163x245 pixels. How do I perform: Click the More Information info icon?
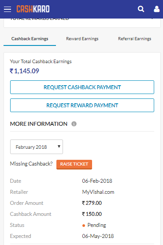click(74, 124)
